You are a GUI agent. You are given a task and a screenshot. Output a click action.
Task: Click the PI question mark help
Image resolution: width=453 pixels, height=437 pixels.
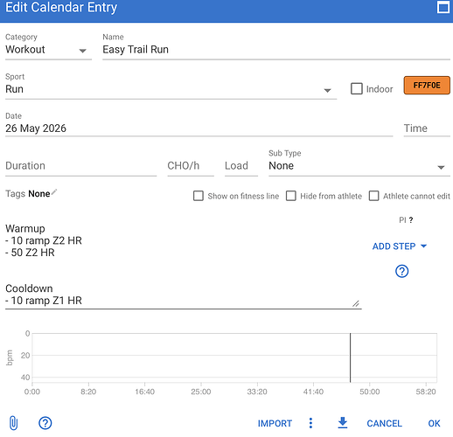tap(411, 220)
